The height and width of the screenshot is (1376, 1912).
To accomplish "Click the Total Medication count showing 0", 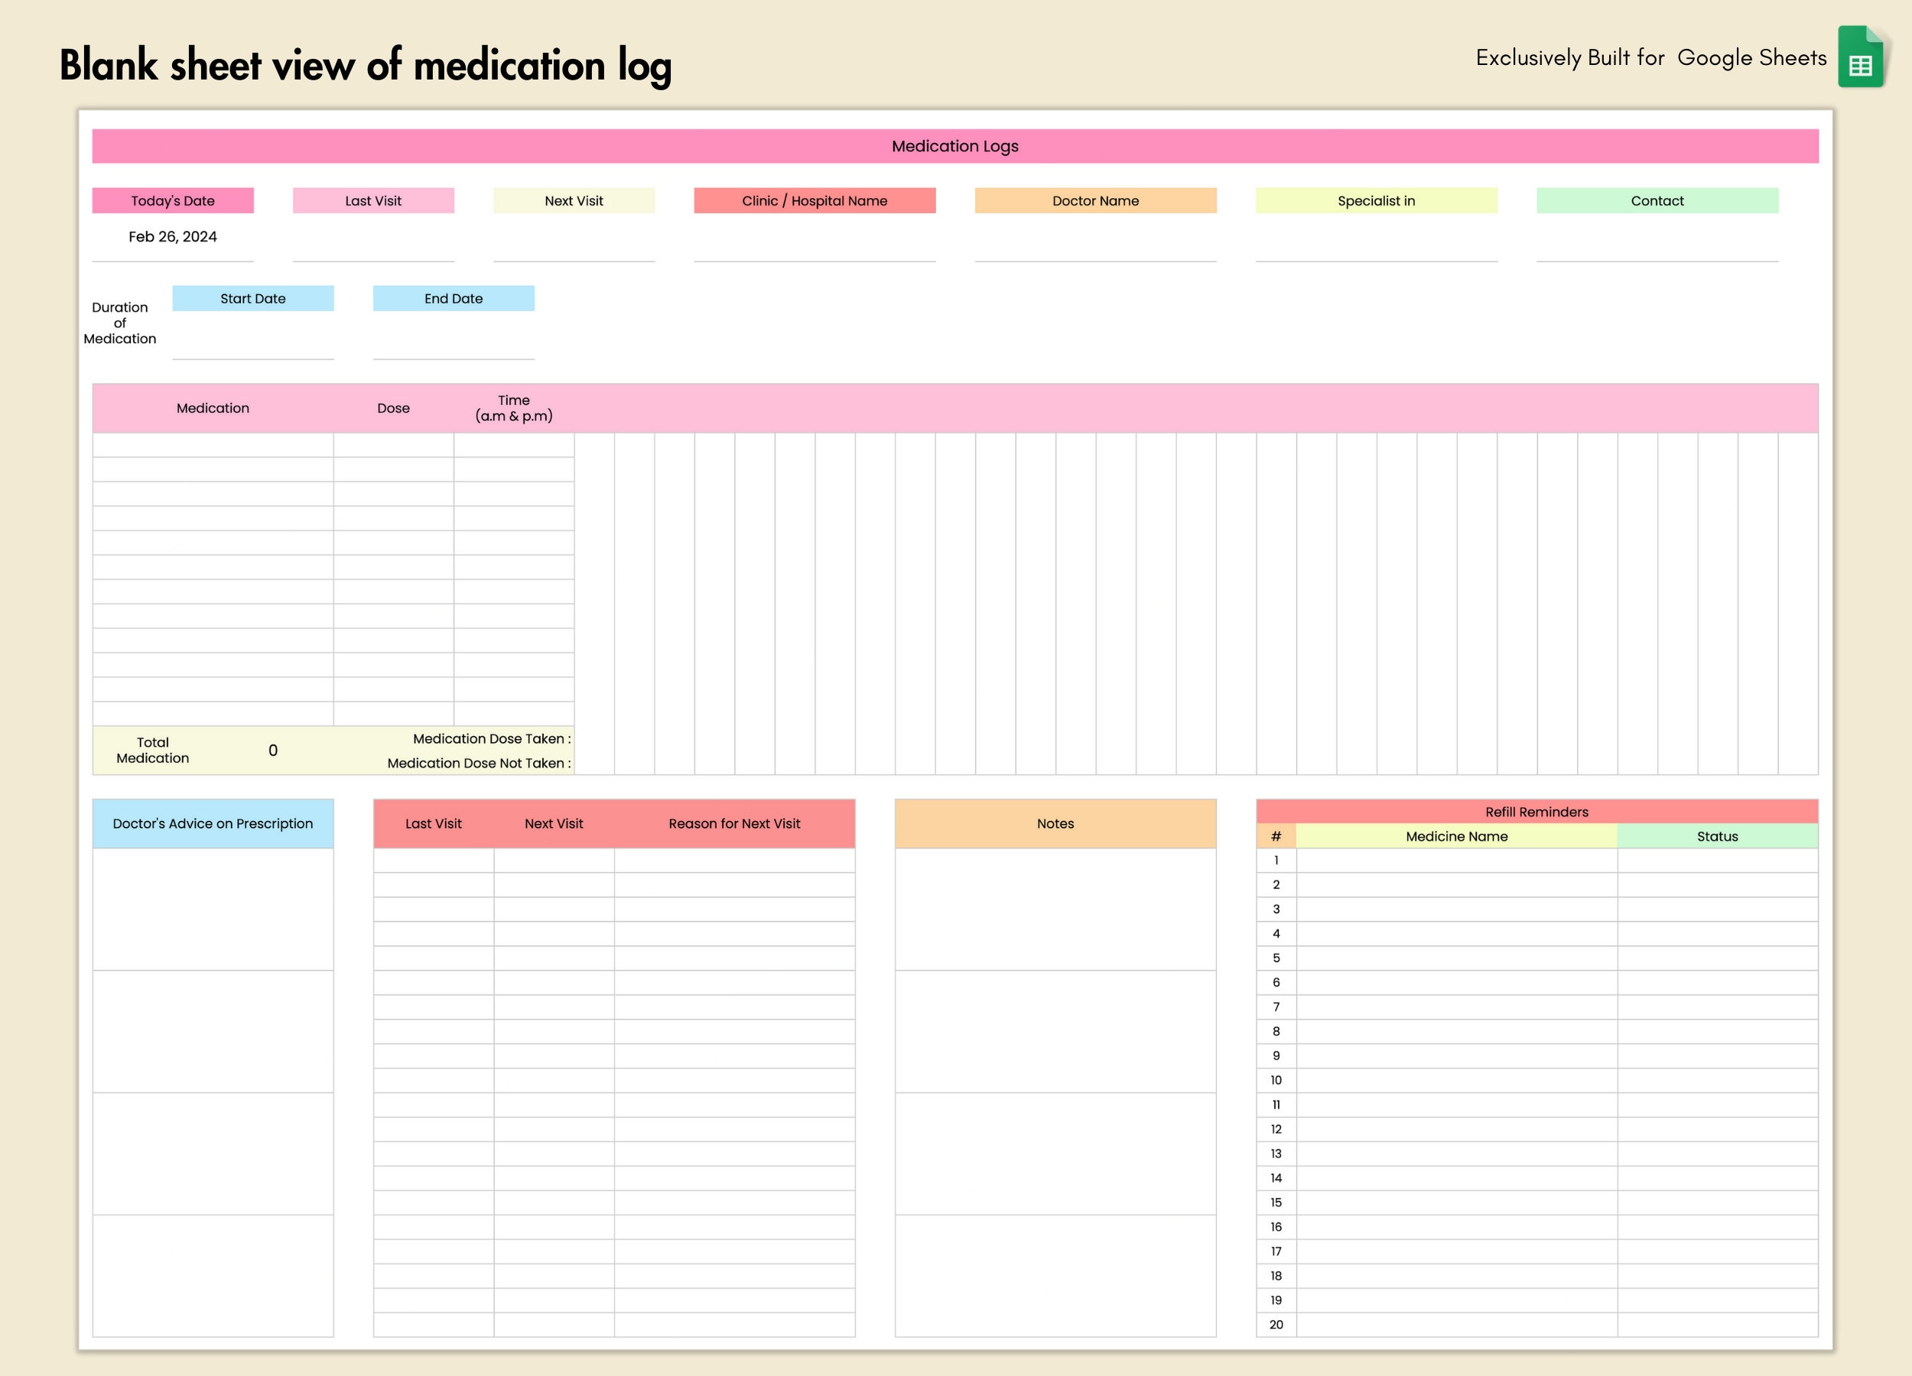I will [272, 749].
